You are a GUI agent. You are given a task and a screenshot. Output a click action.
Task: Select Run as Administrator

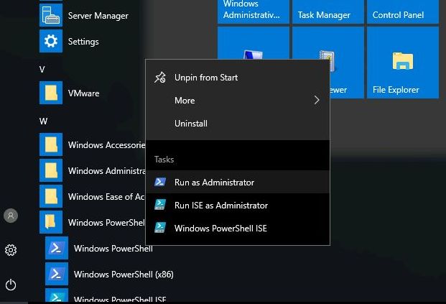pos(238,182)
